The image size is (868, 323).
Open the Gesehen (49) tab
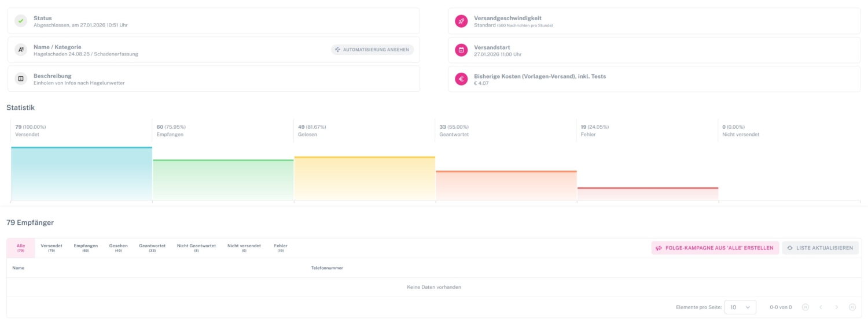point(119,248)
